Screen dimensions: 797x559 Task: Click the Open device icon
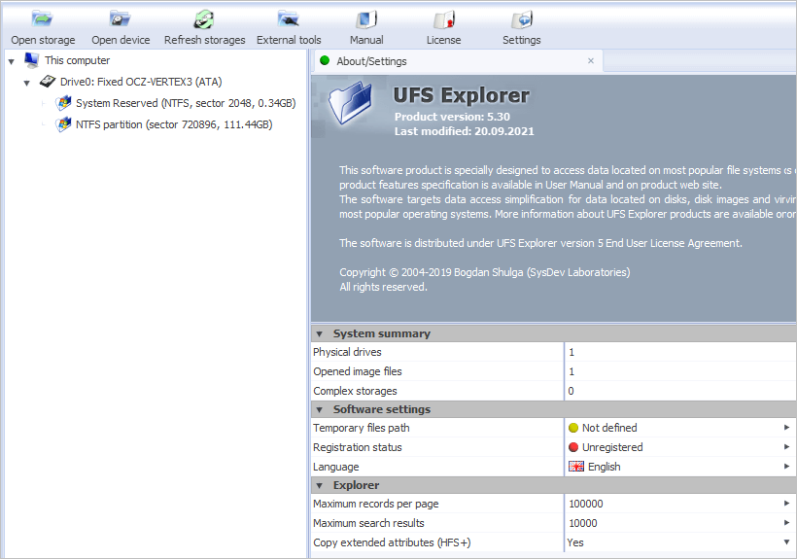point(120,19)
